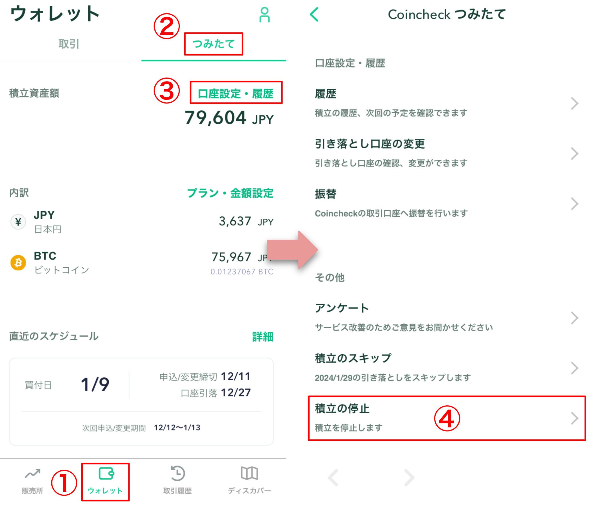The image size is (594, 508).
Task: Tap the Bitcoin BTC coin icon
Action: (18, 263)
